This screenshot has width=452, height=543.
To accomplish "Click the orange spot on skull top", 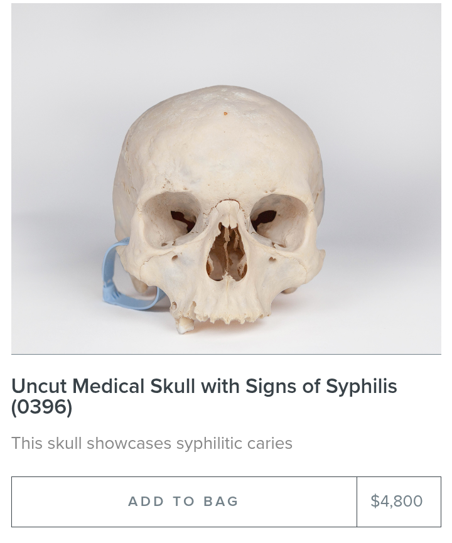I will click(x=225, y=113).
